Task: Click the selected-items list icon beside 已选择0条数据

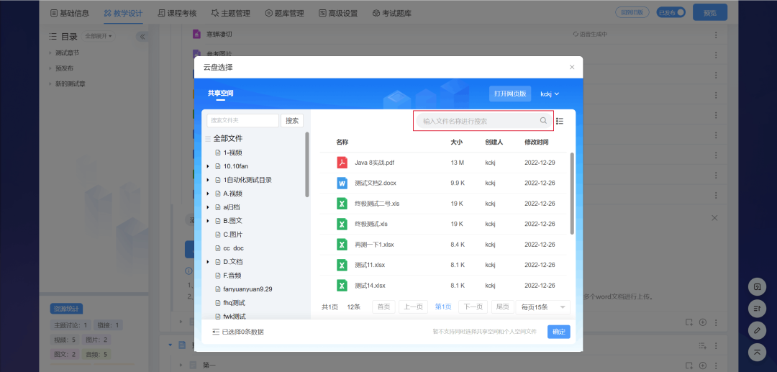Action: pos(216,332)
